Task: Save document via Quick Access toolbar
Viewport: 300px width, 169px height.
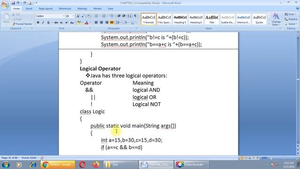Action: (x=13, y=3)
